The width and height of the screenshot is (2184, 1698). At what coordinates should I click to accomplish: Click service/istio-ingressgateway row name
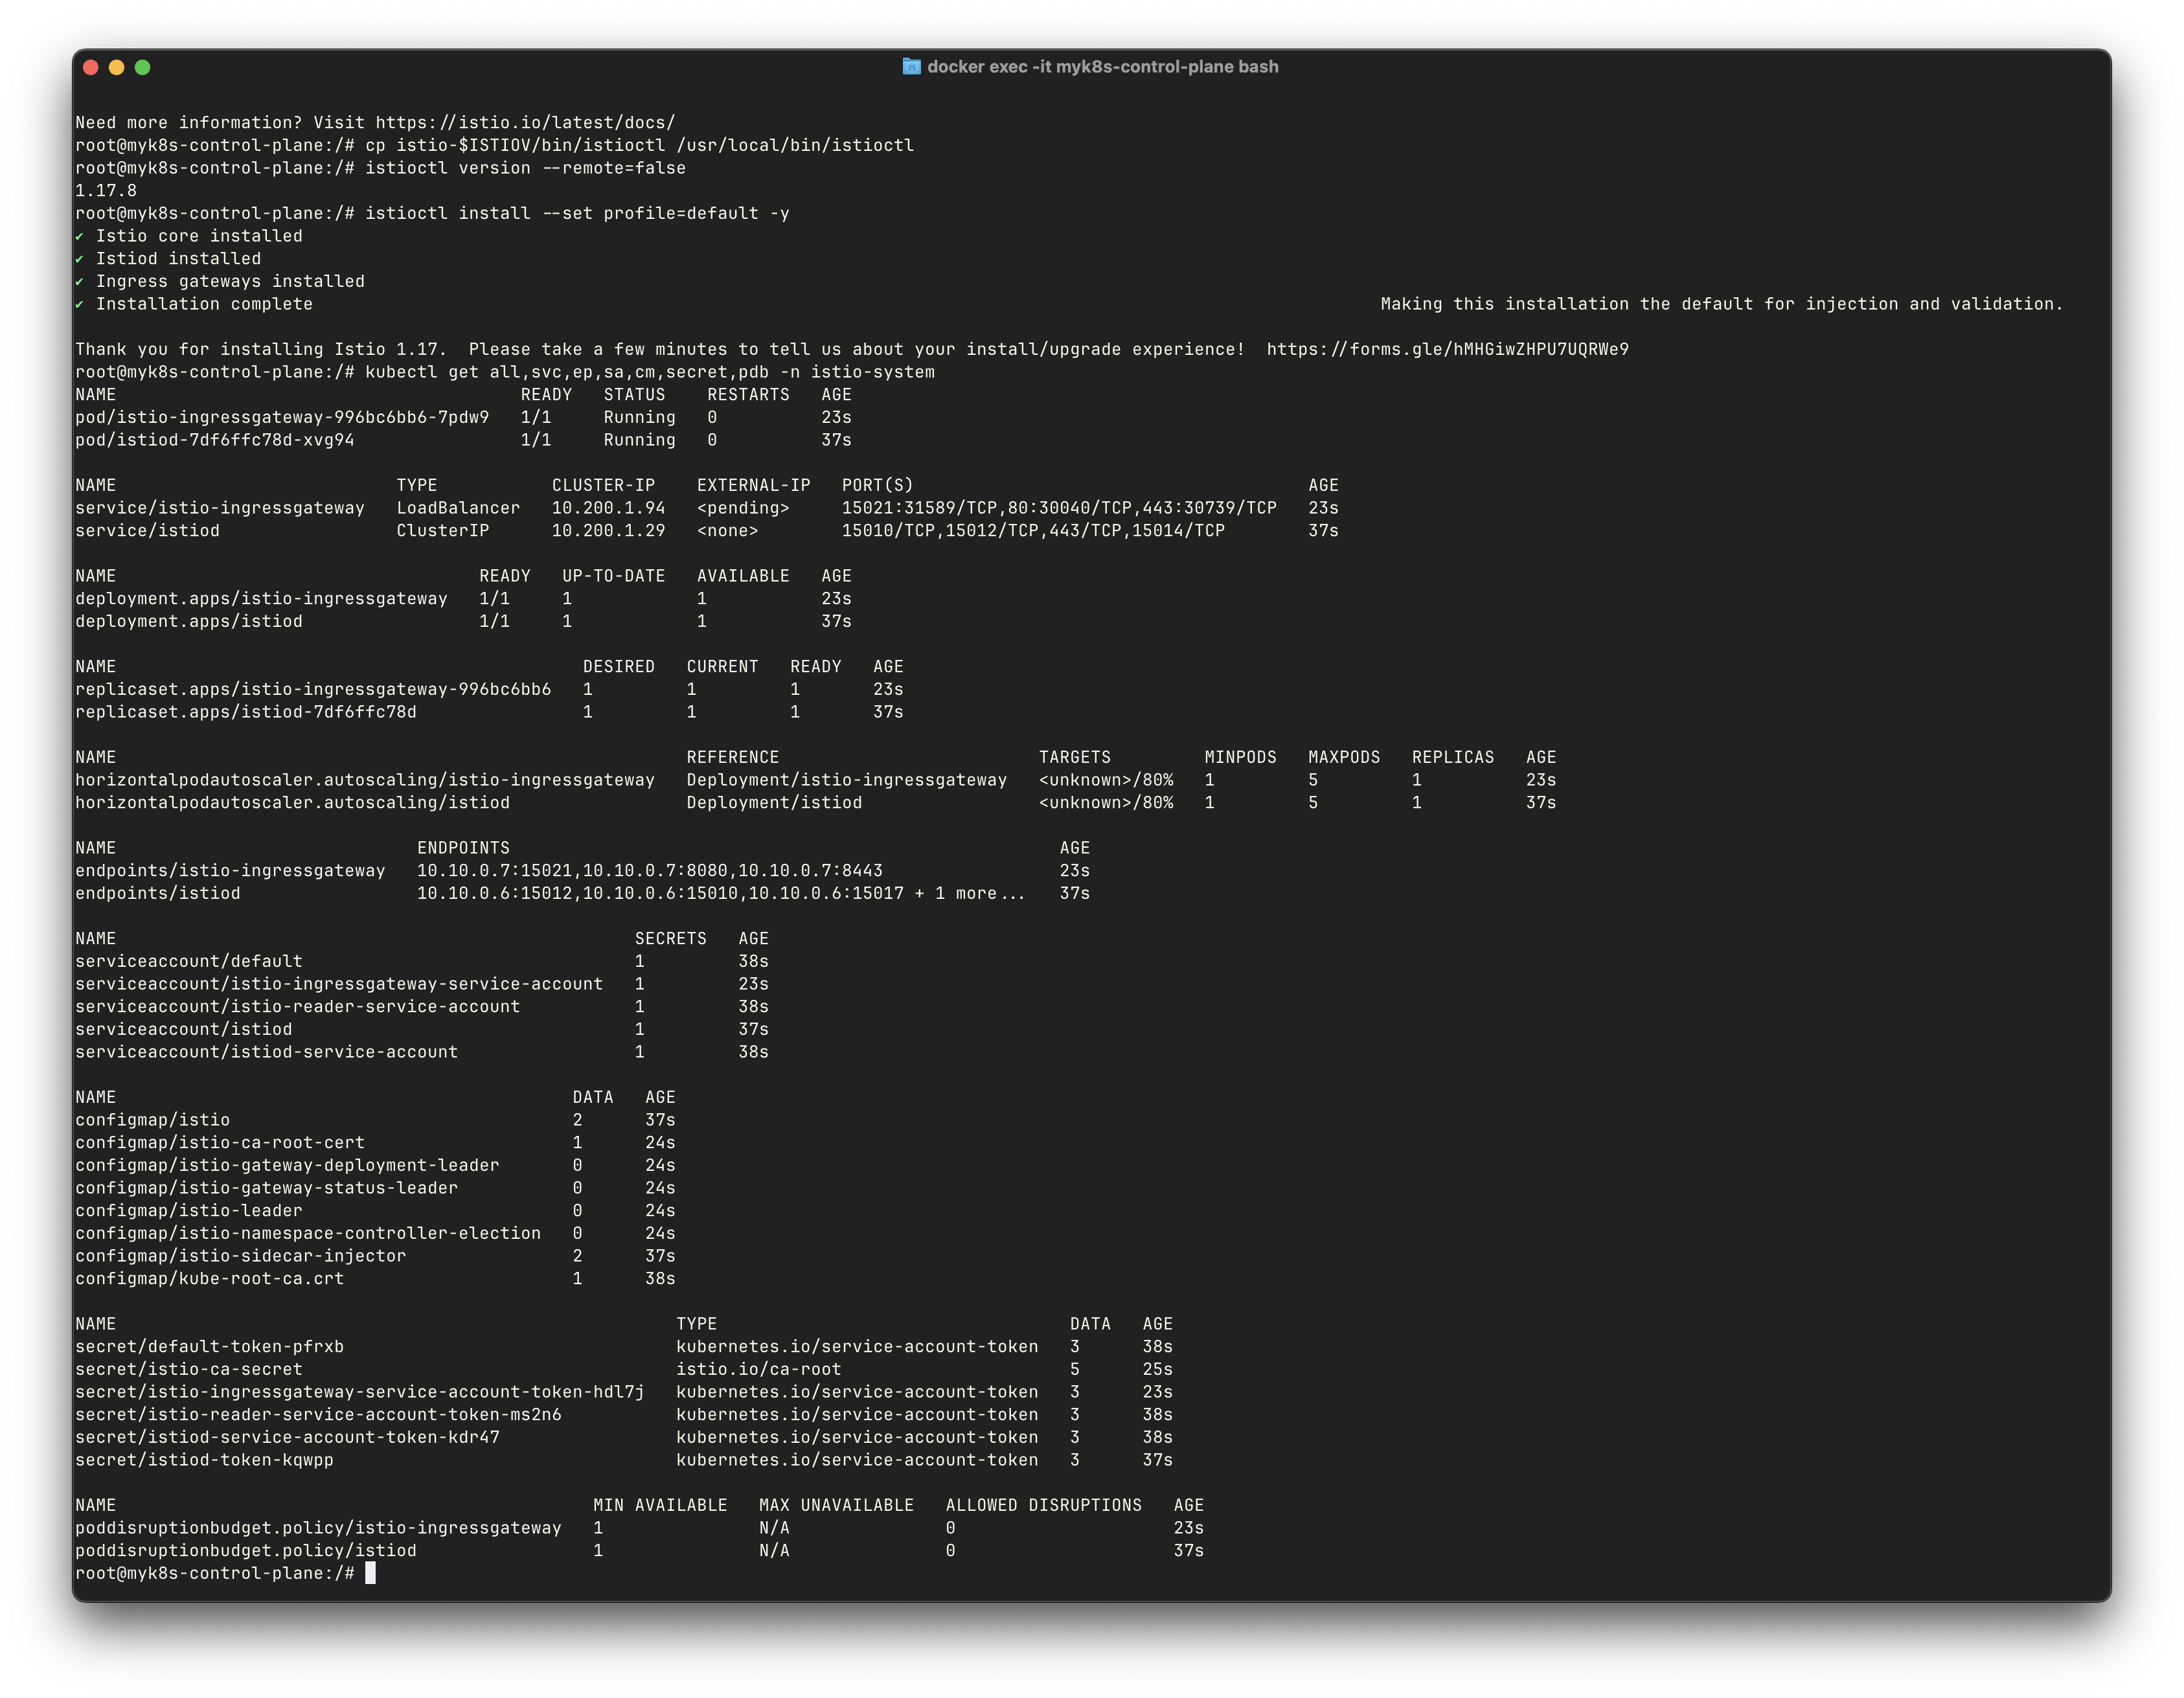(x=220, y=508)
